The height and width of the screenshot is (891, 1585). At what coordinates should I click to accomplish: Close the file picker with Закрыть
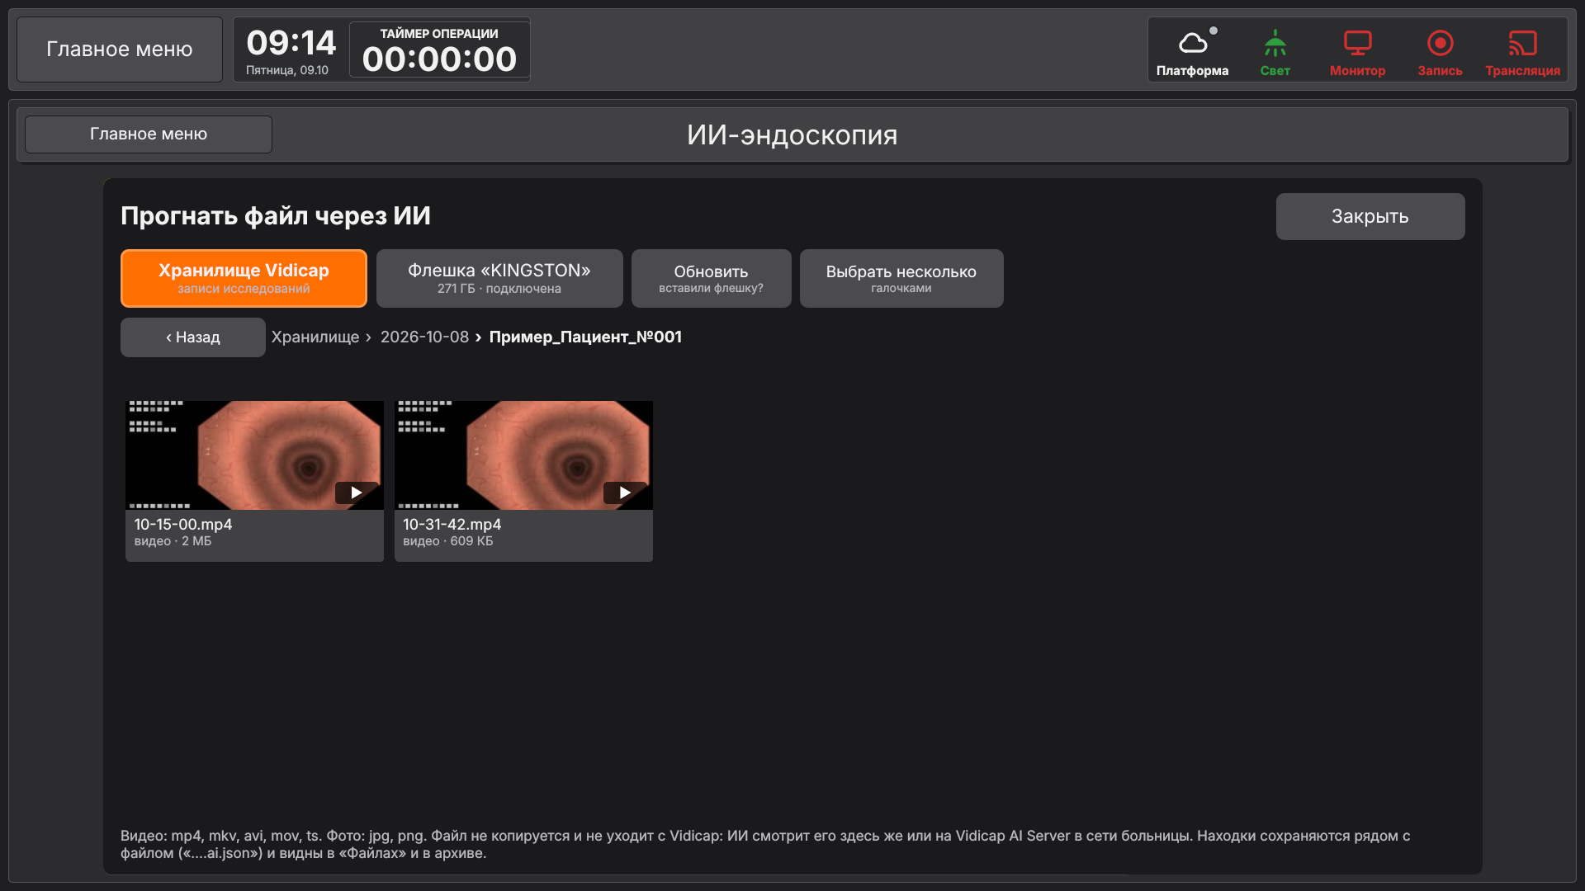[x=1370, y=216]
